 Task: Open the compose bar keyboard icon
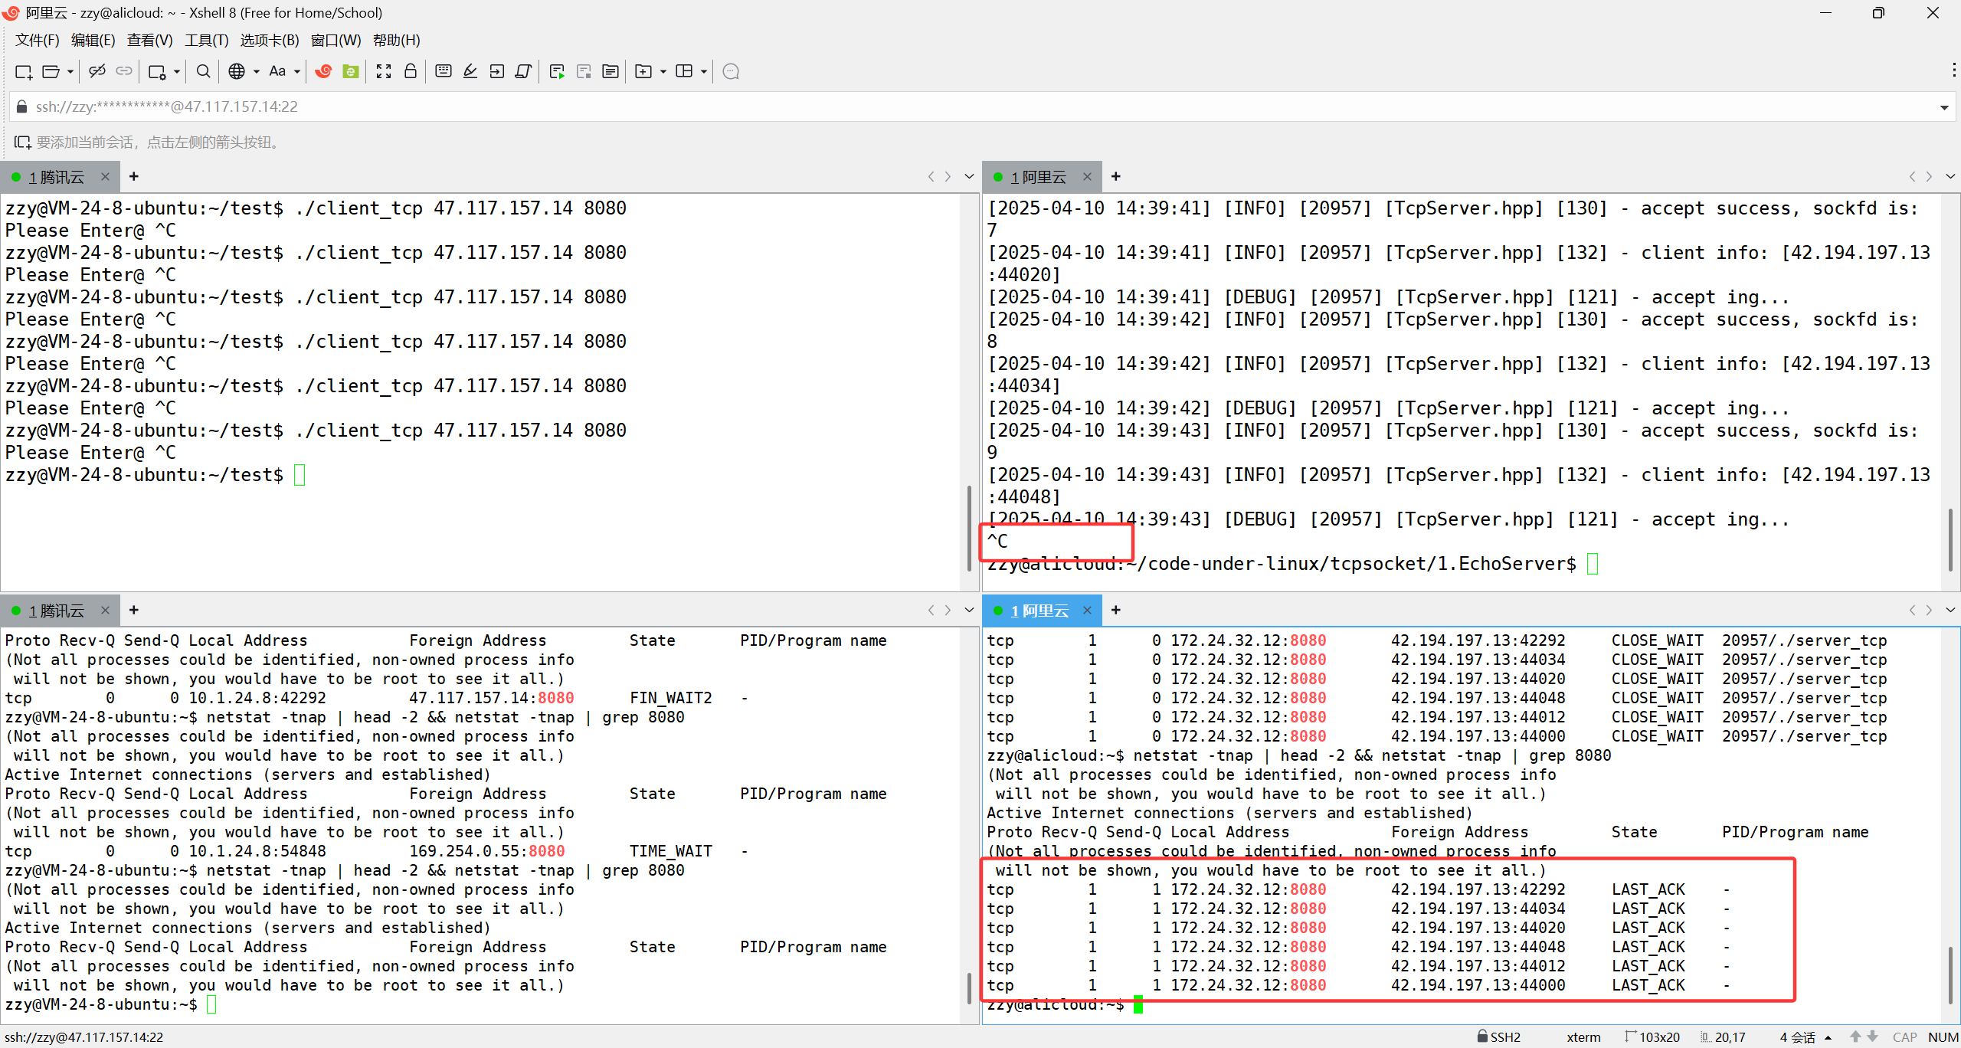coord(443,71)
